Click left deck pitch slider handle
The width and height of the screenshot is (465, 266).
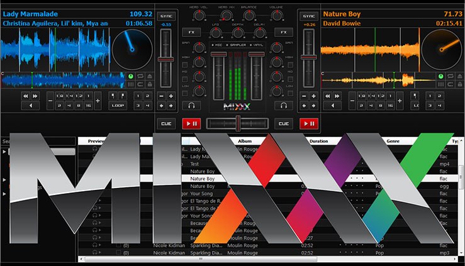[165, 60]
